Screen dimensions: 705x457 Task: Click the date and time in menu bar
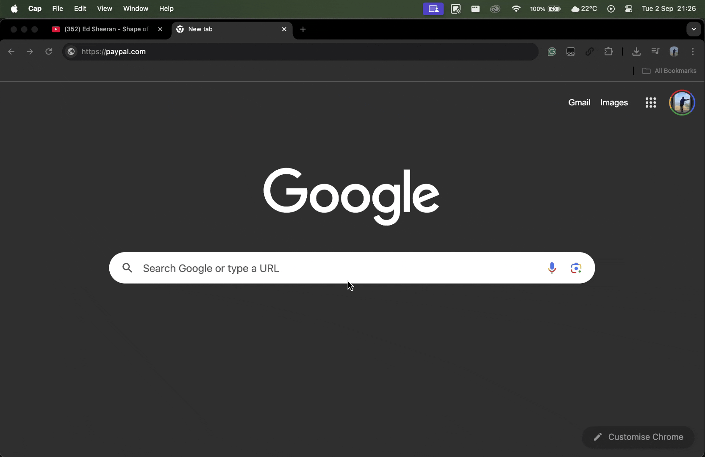click(x=669, y=8)
